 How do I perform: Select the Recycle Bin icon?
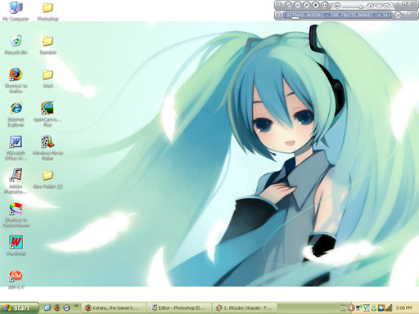pyautogui.click(x=16, y=44)
